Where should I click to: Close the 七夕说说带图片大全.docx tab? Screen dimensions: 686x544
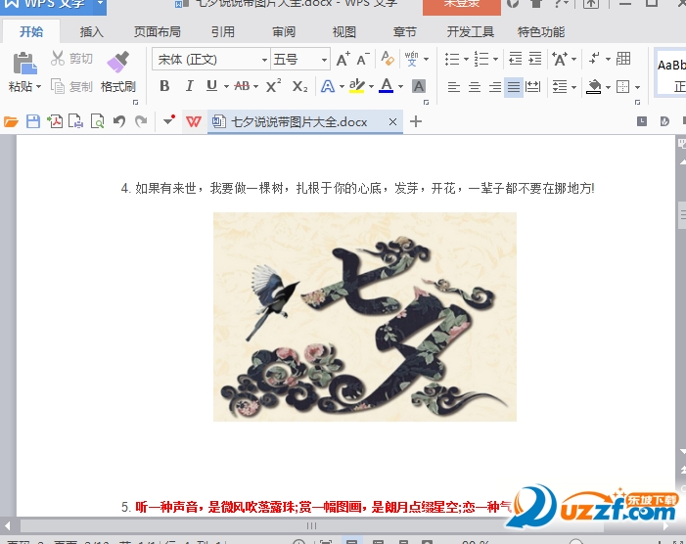point(392,122)
